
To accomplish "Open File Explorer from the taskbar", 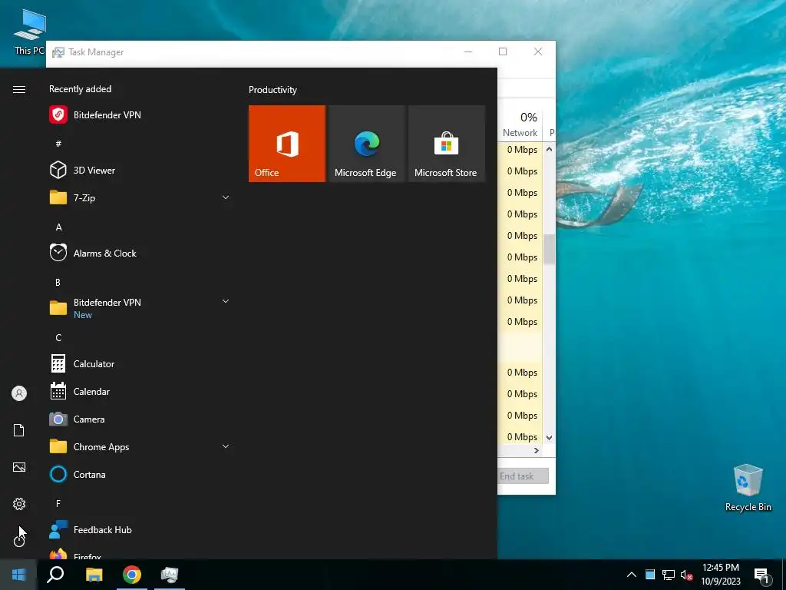I will coord(94,575).
